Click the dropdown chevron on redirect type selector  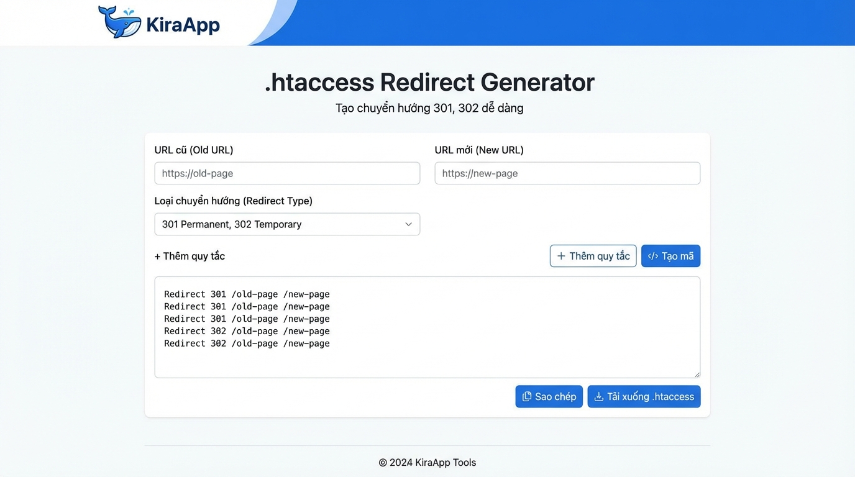coord(408,224)
